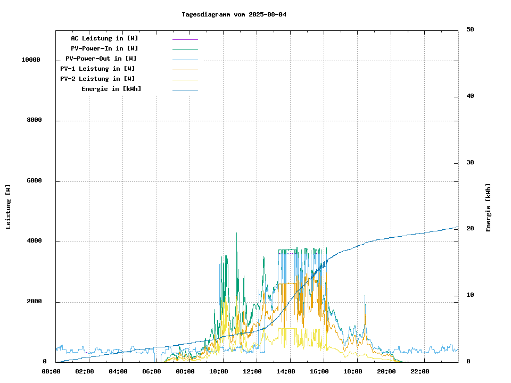Click the chart title Tagesdiagramm vom 2025-08-04
This screenshot has width=511, height=383.
[x=234, y=14]
